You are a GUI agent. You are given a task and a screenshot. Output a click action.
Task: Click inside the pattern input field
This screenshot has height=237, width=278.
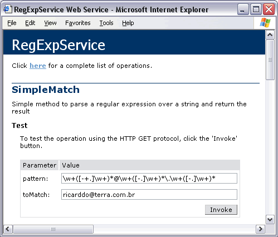(149, 179)
